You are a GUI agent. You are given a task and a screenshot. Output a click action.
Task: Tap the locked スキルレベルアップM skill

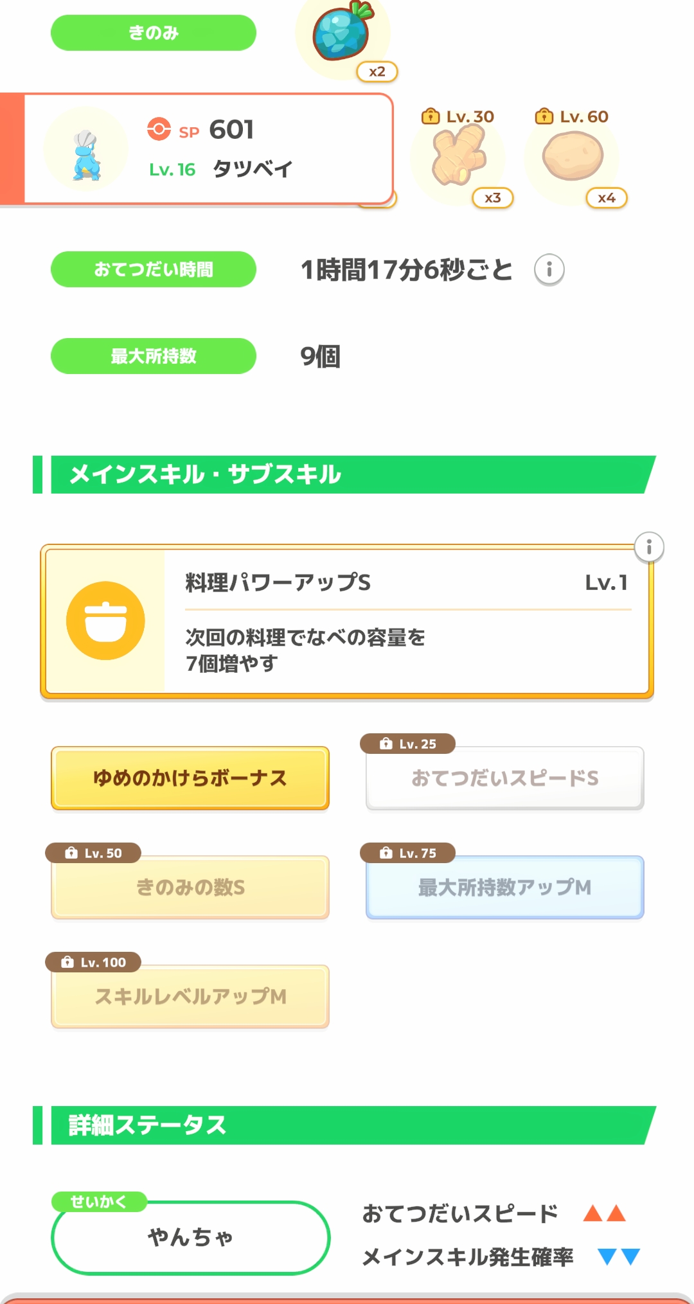[190, 997]
